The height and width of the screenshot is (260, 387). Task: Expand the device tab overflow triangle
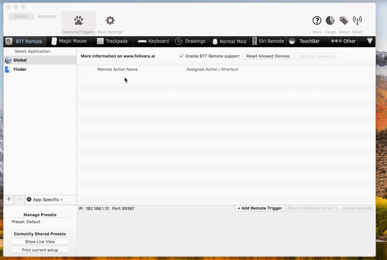pos(370,41)
